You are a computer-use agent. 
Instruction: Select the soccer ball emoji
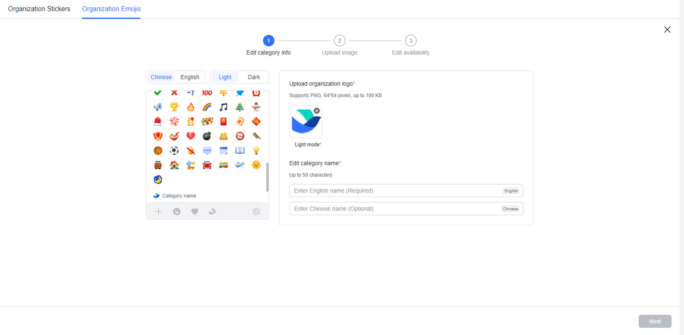coord(174,150)
